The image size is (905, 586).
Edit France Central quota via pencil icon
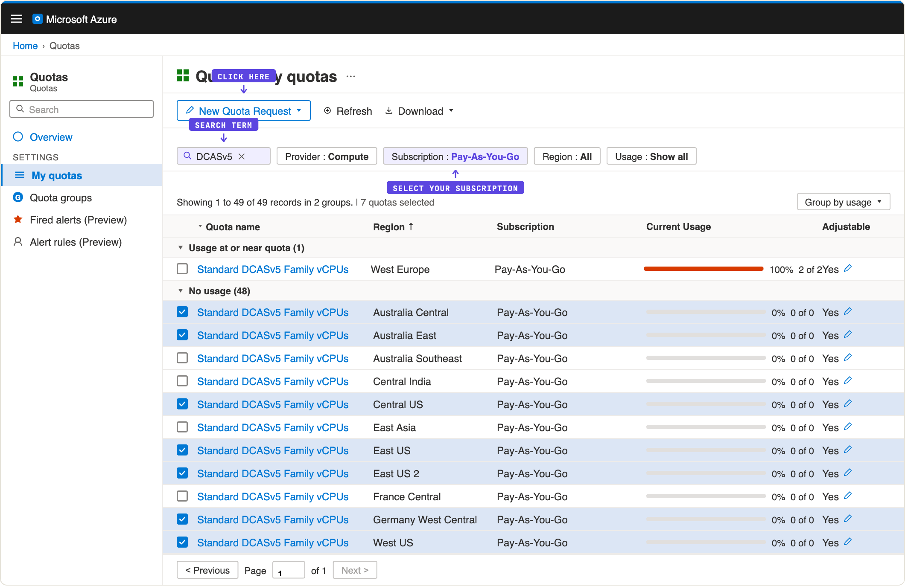tap(848, 496)
